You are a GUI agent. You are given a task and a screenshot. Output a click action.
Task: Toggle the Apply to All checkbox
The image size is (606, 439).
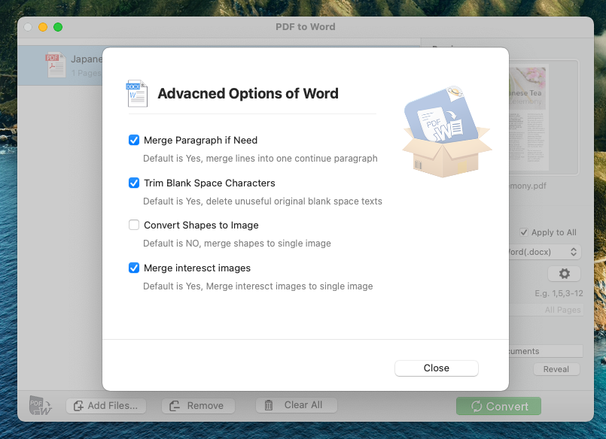[524, 232]
